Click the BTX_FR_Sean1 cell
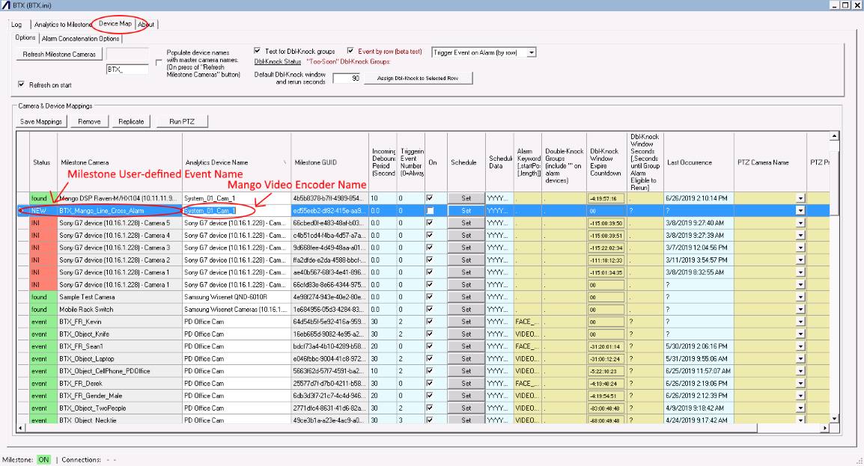The height and width of the screenshot is (466, 864). pos(120,346)
